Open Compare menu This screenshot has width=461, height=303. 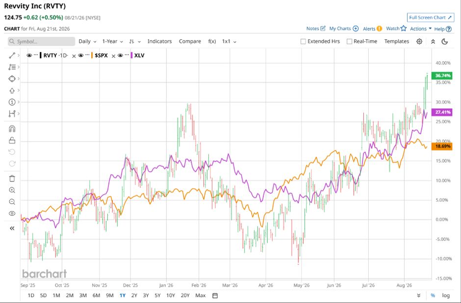(x=190, y=42)
